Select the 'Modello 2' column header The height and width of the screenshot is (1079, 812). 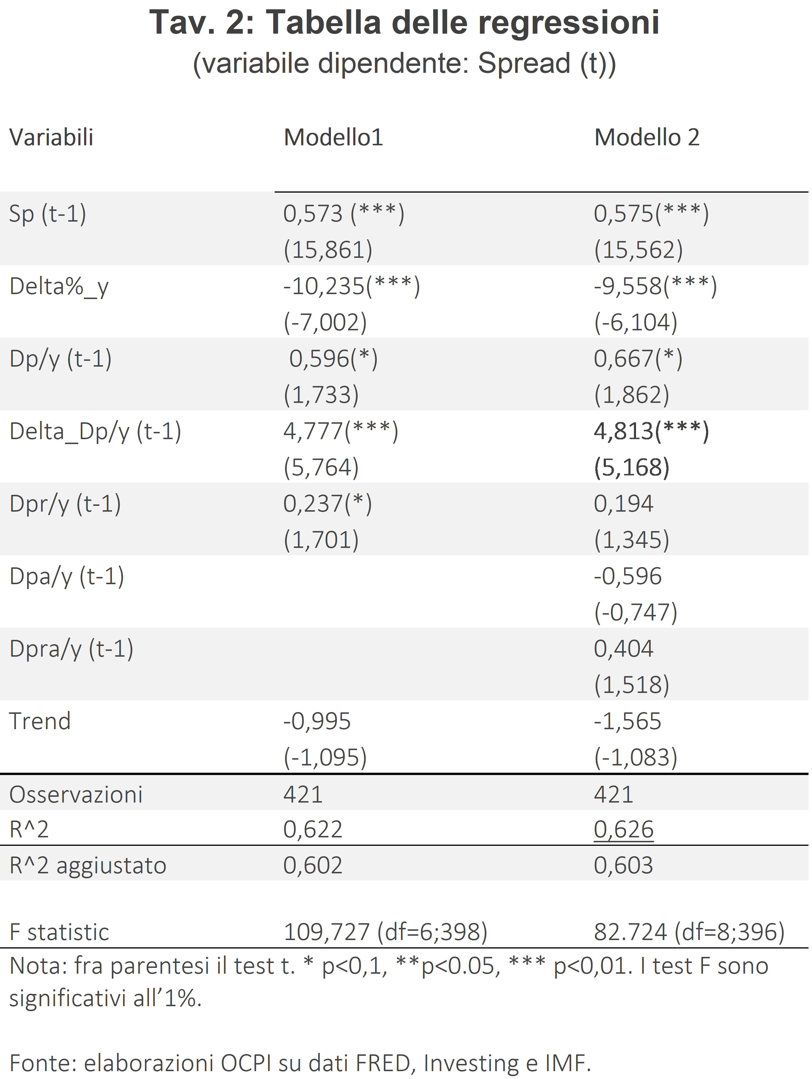(x=646, y=137)
